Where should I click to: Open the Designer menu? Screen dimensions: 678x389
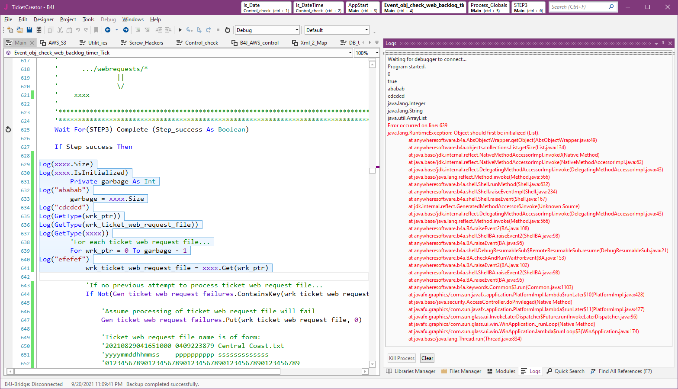[x=44, y=19]
